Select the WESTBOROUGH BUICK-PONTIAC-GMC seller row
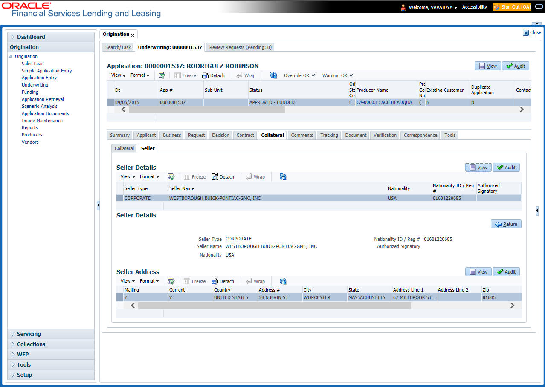Screen dimensions: 545x387 coord(319,198)
